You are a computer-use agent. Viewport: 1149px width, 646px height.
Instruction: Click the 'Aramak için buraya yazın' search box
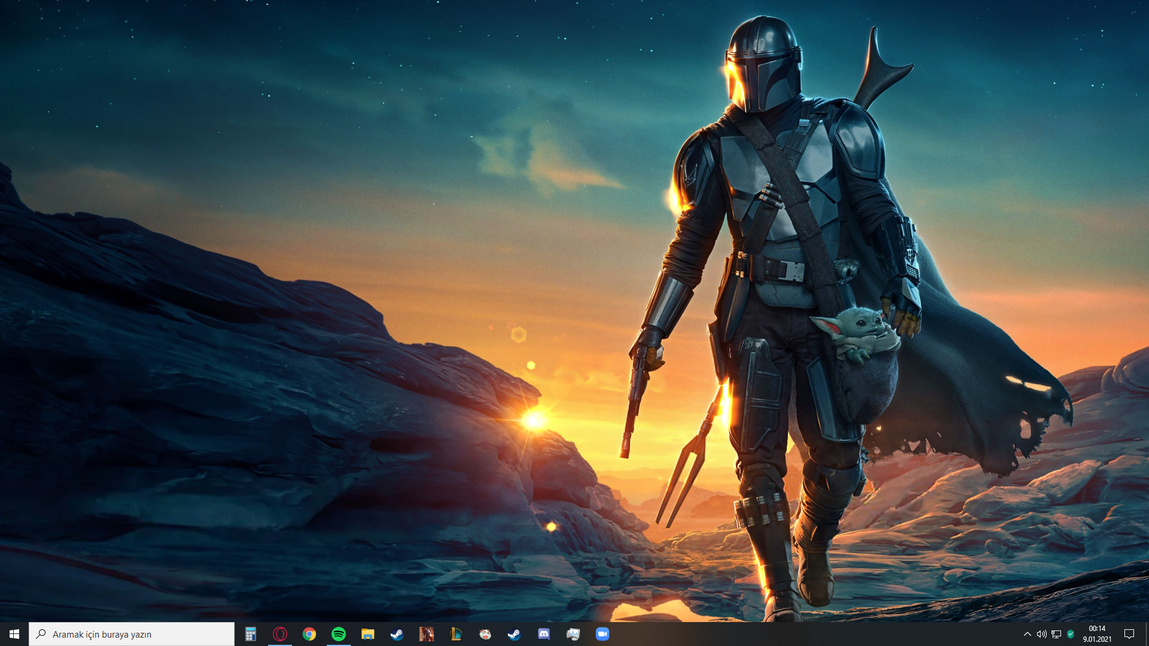(x=132, y=634)
